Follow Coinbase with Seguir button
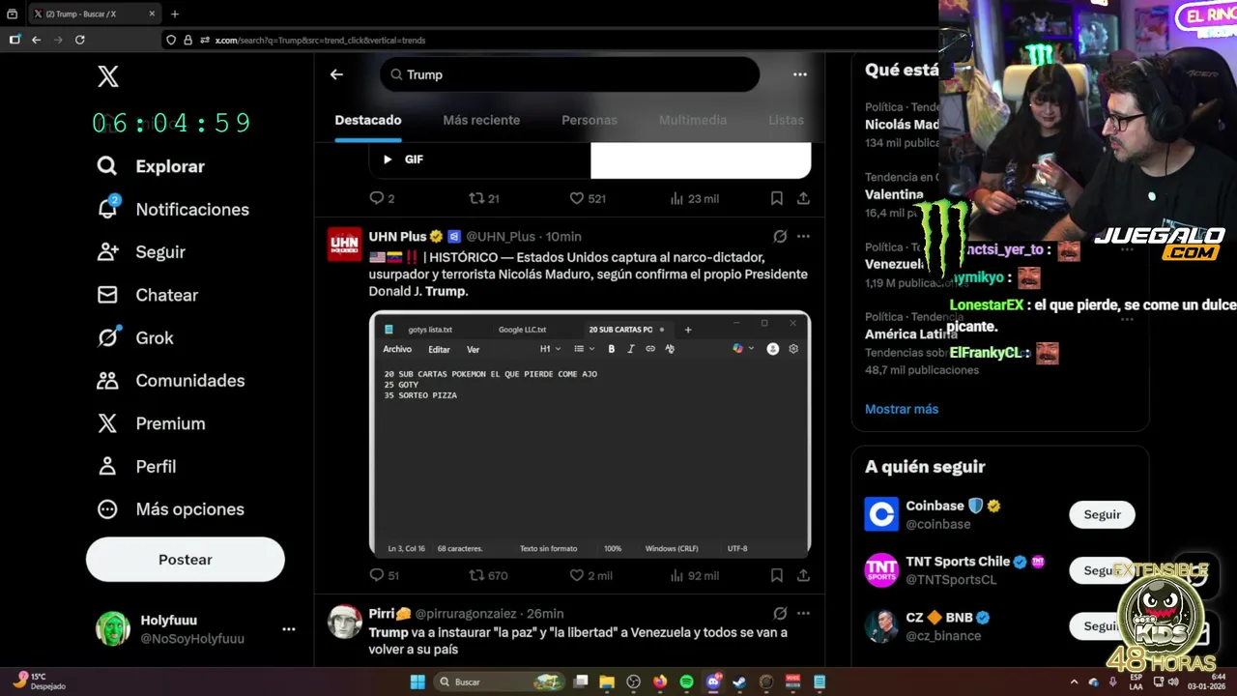This screenshot has width=1237, height=696. (1102, 514)
